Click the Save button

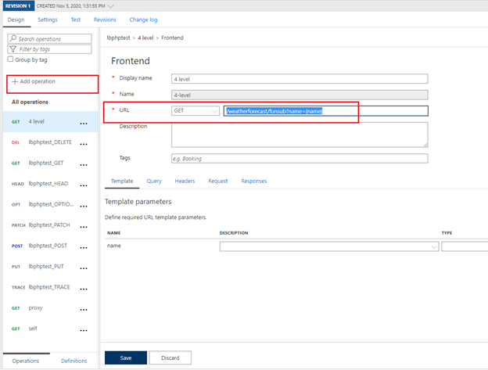(125, 357)
